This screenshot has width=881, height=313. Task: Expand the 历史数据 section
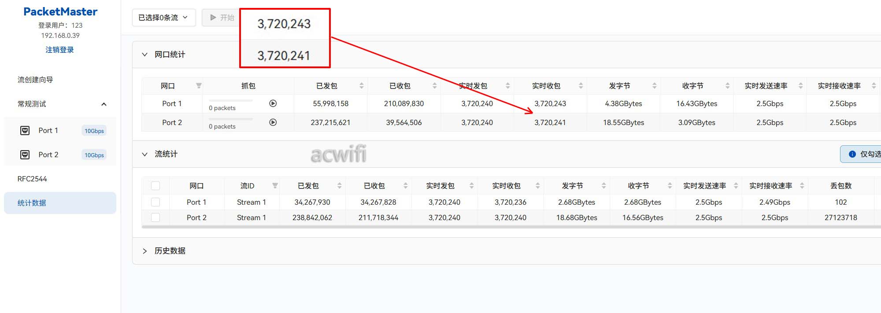[x=144, y=251]
